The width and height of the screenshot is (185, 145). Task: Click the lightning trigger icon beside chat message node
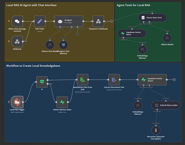point(9,21)
